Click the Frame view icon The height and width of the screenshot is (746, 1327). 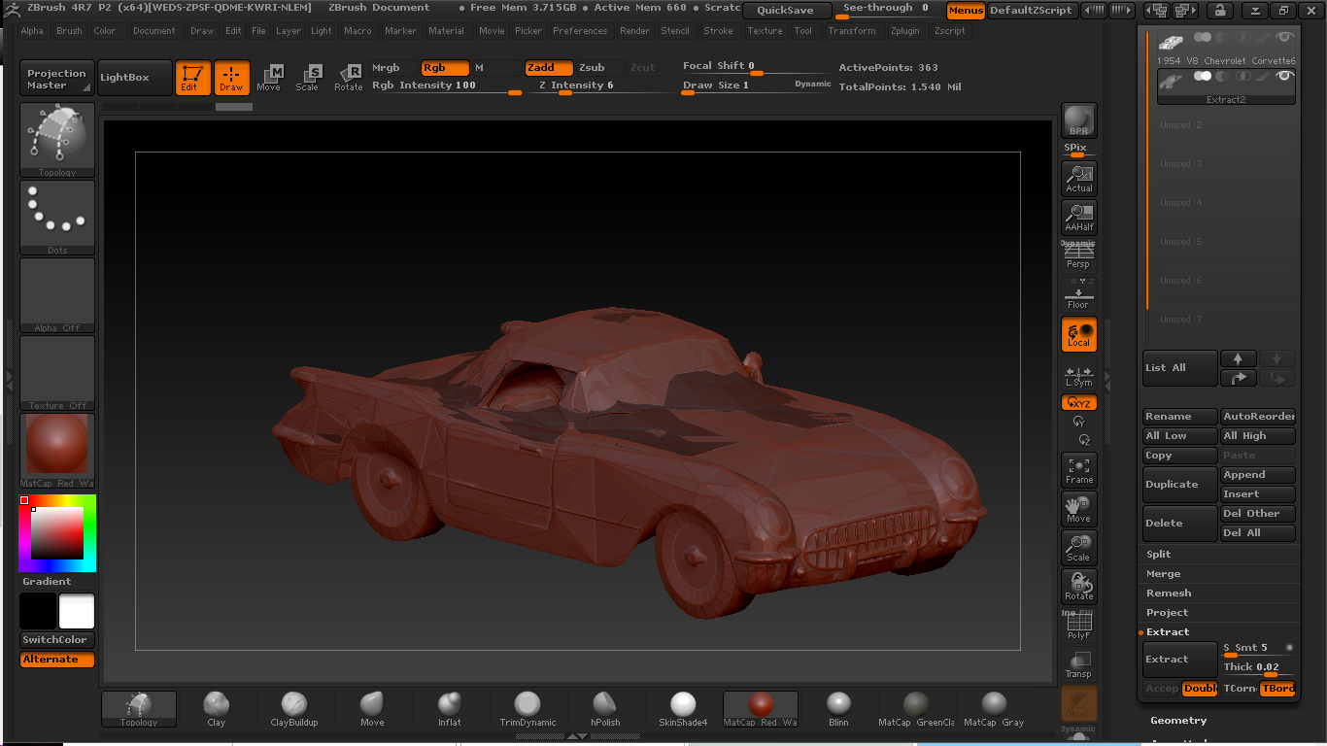point(1078,470)
